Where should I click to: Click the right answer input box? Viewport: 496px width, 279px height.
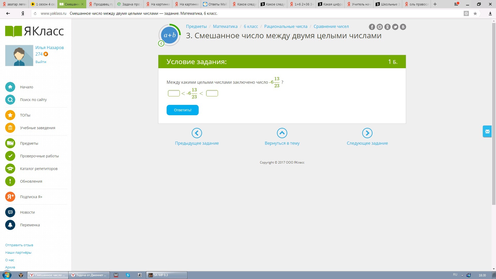212,93
